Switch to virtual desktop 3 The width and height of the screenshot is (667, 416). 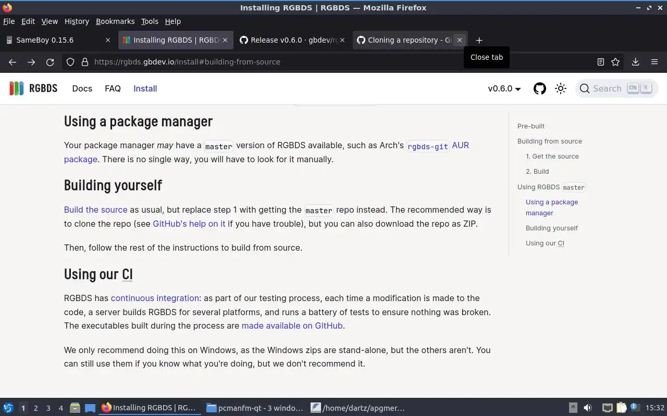[48, 408]
